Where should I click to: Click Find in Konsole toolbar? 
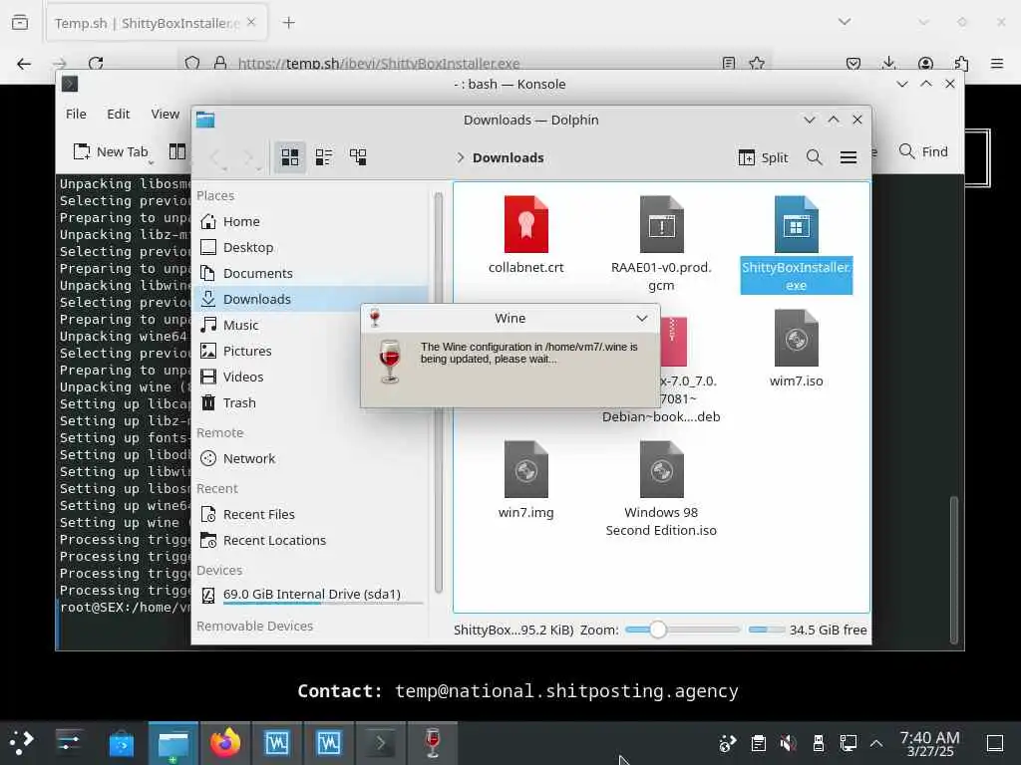point(923,151)
